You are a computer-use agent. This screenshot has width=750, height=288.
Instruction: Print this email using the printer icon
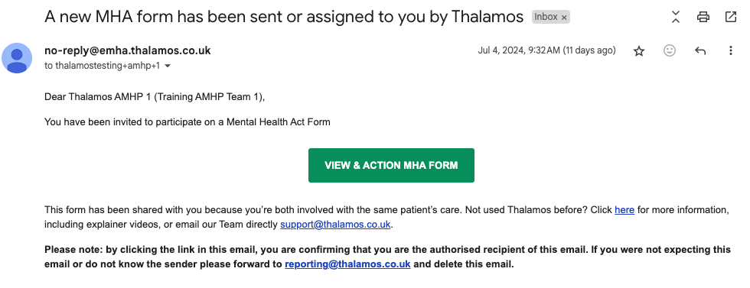click(703, 18)
